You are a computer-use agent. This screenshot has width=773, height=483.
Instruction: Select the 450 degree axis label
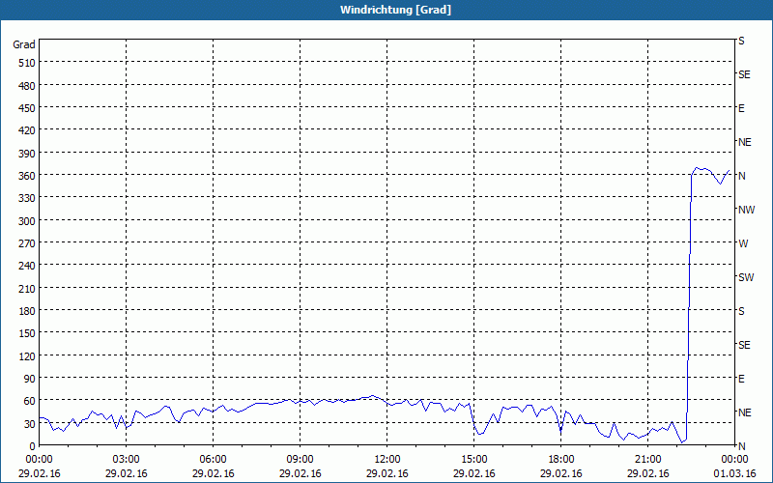(x=28, y=108)
